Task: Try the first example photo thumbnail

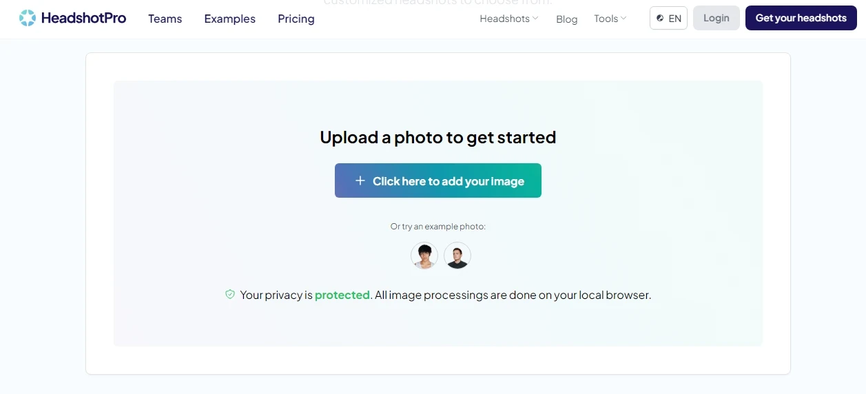Action: [424, 256]
